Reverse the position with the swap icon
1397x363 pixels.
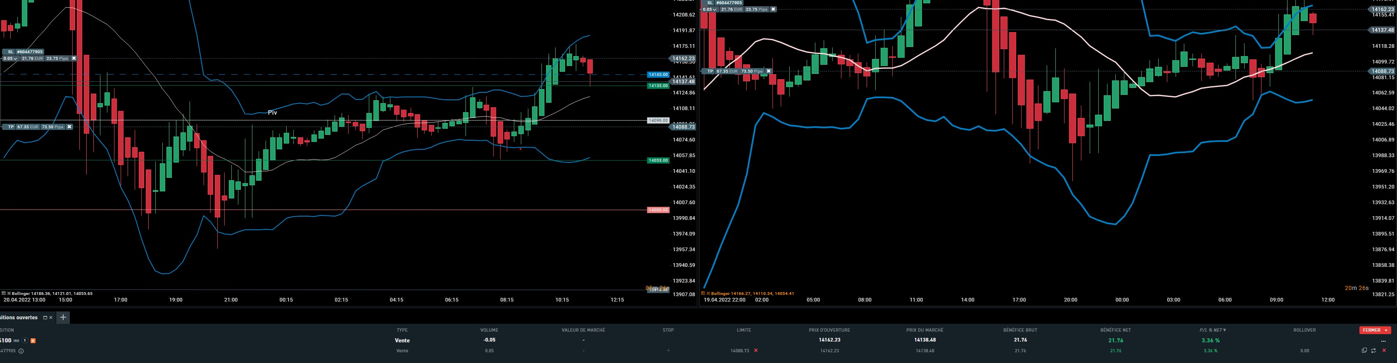click(x=1374, y=351)
